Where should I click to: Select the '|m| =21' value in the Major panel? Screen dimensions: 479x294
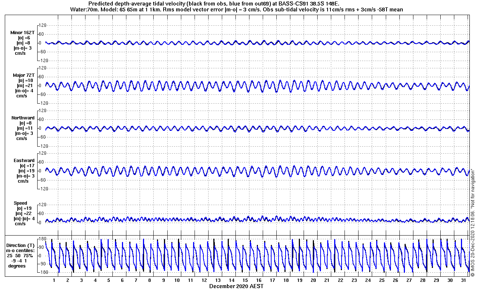click(26, 86)
